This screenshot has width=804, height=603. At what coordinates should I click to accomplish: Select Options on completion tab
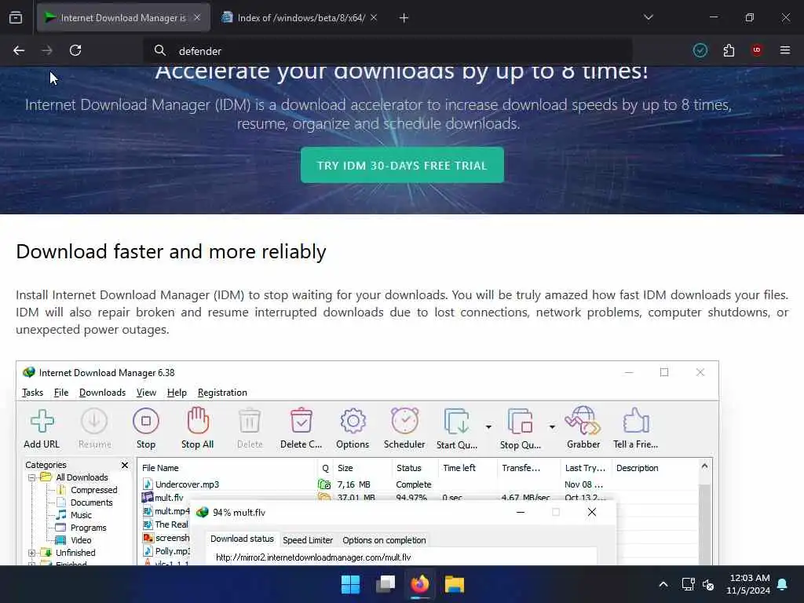tap(384, 540)
